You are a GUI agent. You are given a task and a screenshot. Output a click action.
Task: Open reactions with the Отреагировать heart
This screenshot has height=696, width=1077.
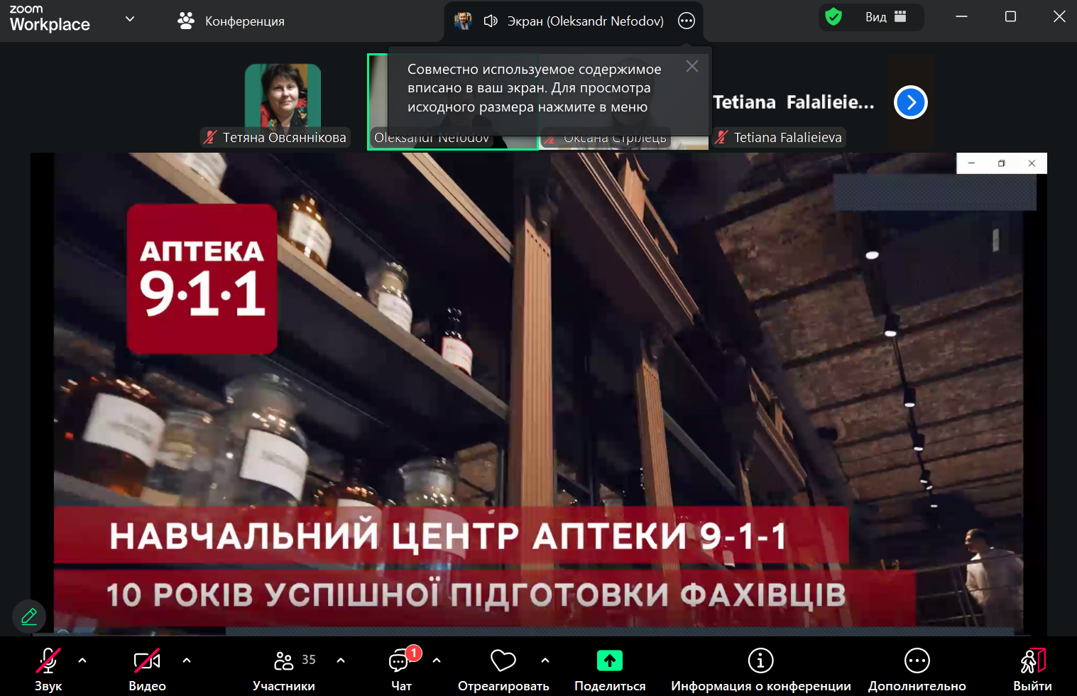[x=503, y=669]
